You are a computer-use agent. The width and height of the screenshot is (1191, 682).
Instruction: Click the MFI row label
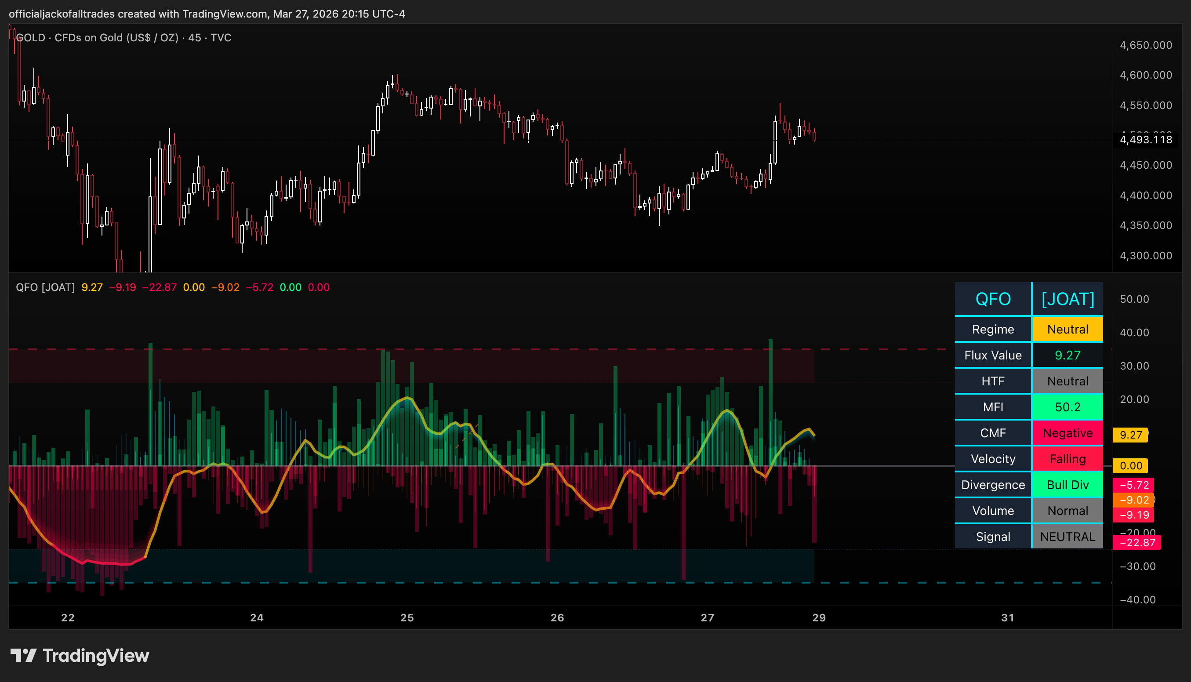coord(993,407)
